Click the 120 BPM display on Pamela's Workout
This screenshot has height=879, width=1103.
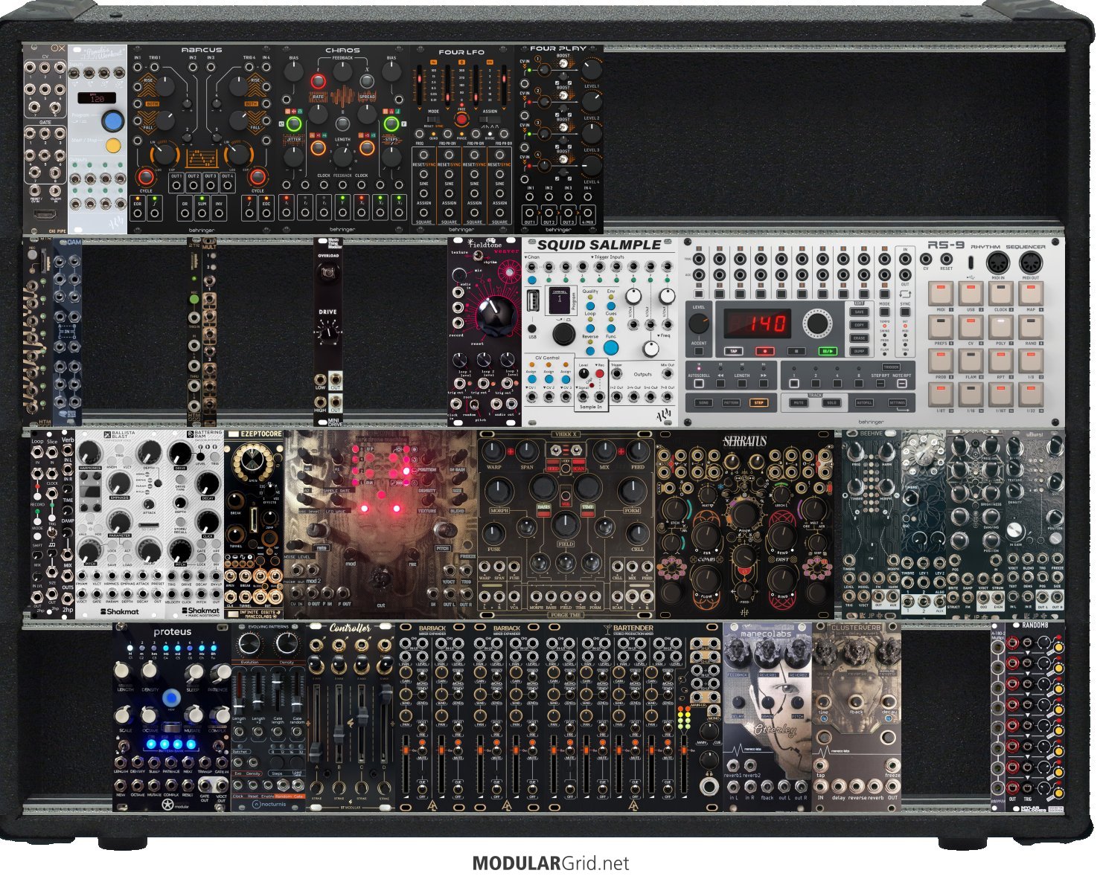pos(98,98)
